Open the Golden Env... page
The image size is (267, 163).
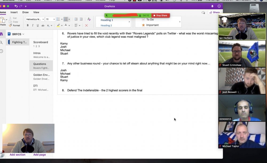[x=41, y=77]
